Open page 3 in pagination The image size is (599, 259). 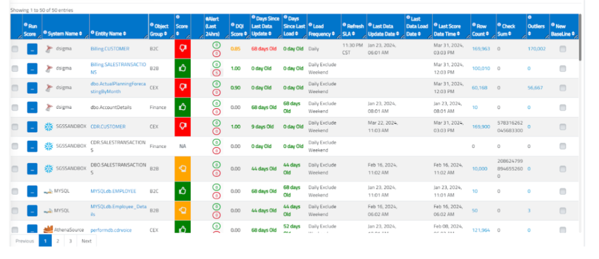70,241
